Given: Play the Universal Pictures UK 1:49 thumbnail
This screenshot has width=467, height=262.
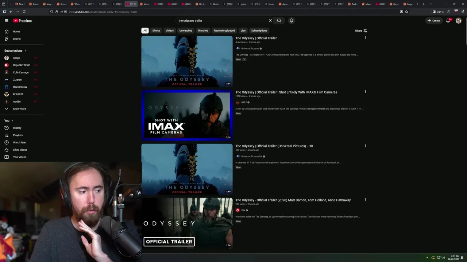Looking at the screenshot, I should pos(187,169).
